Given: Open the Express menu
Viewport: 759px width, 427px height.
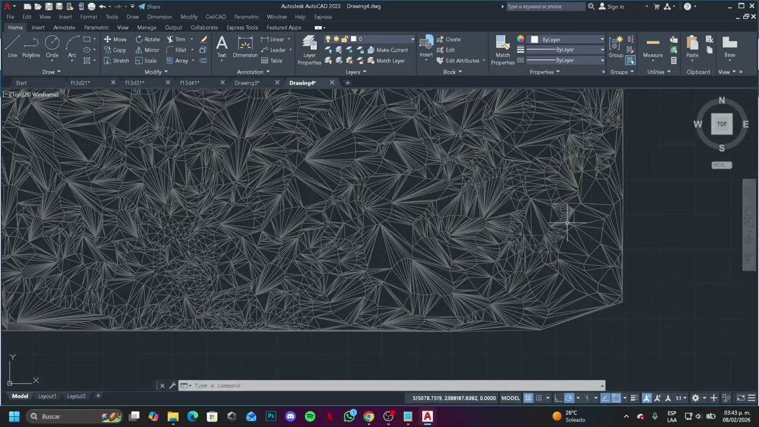Looking at the screenshot, I should coord(323,17).
